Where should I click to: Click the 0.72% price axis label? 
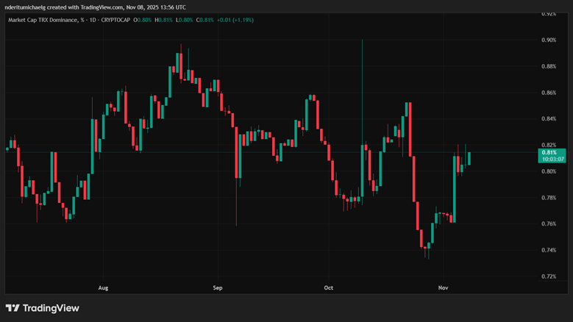point(549,276)
